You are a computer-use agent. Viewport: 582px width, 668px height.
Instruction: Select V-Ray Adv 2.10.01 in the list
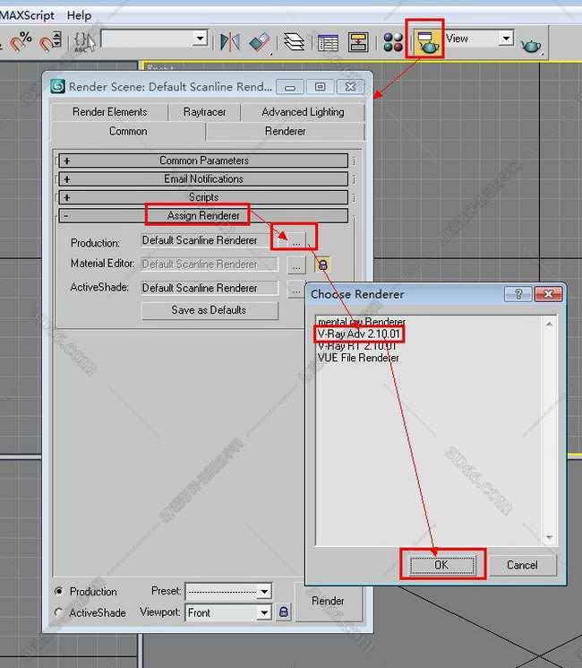(x=359, y=334)
